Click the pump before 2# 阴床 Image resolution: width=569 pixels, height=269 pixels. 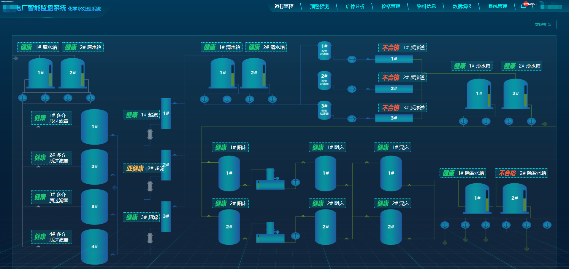[x=295, y=236]
